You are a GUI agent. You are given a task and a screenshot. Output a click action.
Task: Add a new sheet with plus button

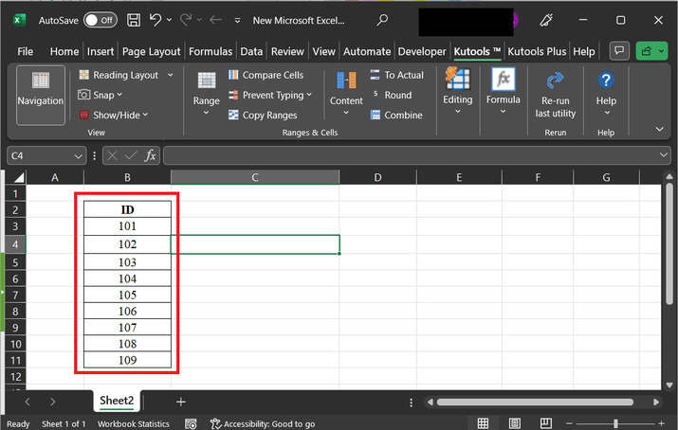coord(181,402)
